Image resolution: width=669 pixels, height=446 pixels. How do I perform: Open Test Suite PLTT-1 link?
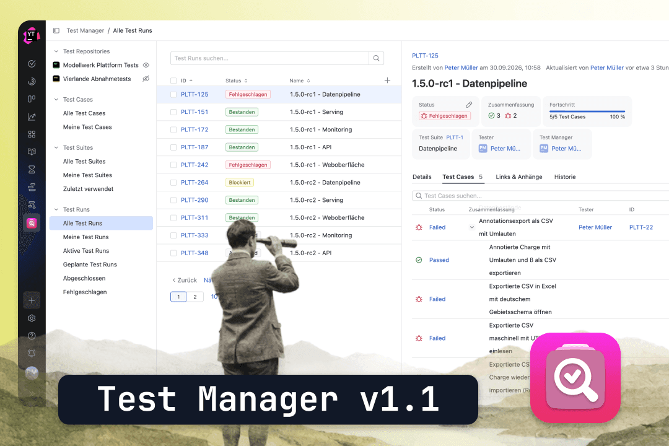point(455,138)
